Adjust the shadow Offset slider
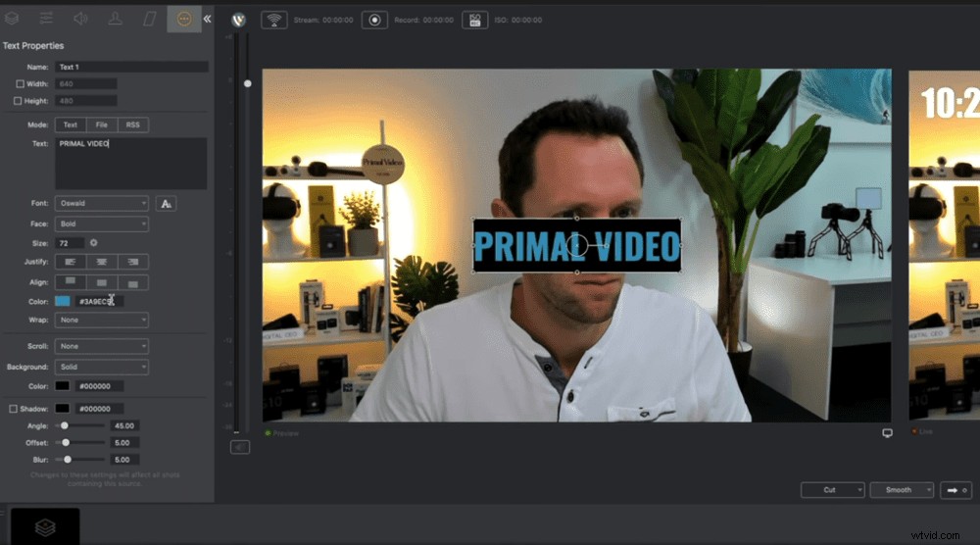The width and height of the screenshot is (980, 545). coord(79,442)
